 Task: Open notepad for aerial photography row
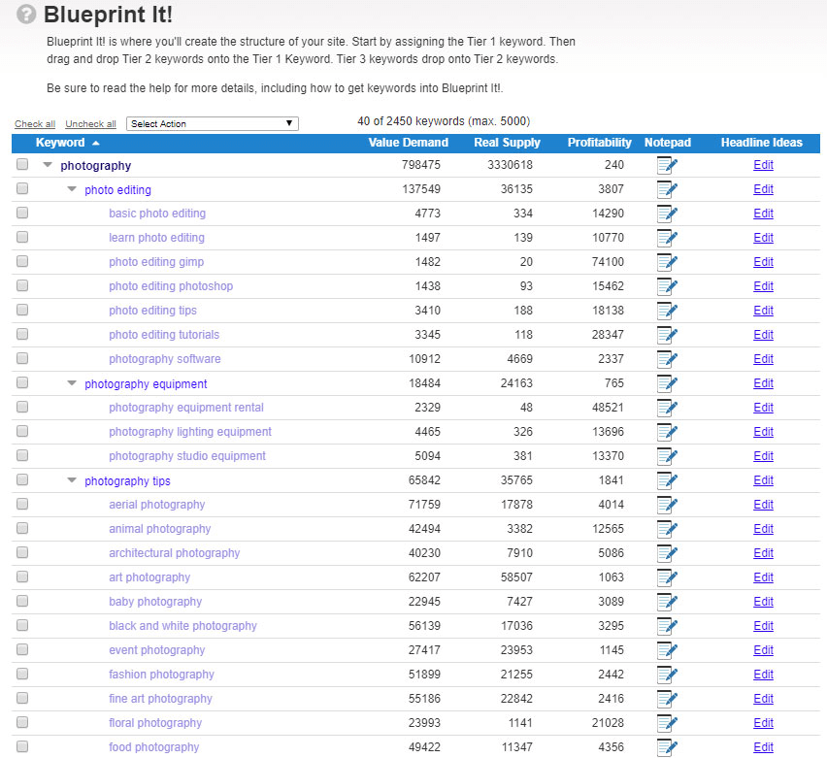tap(667, 506)
